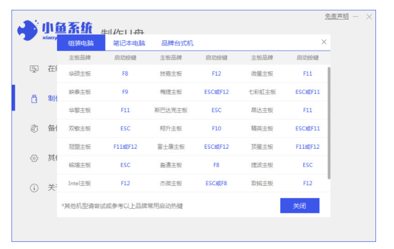
Task: Switch to the 组装电脑 tab
Action: (81, 43)
